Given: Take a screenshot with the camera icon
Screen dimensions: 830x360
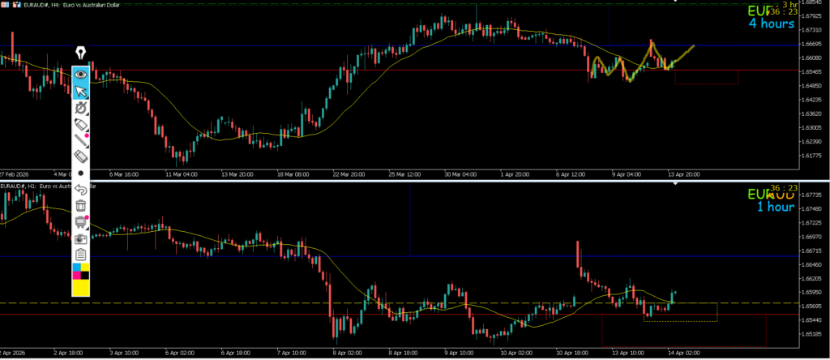Looking at the screenshot, I should pyautogui.click(x=81, y=239).
